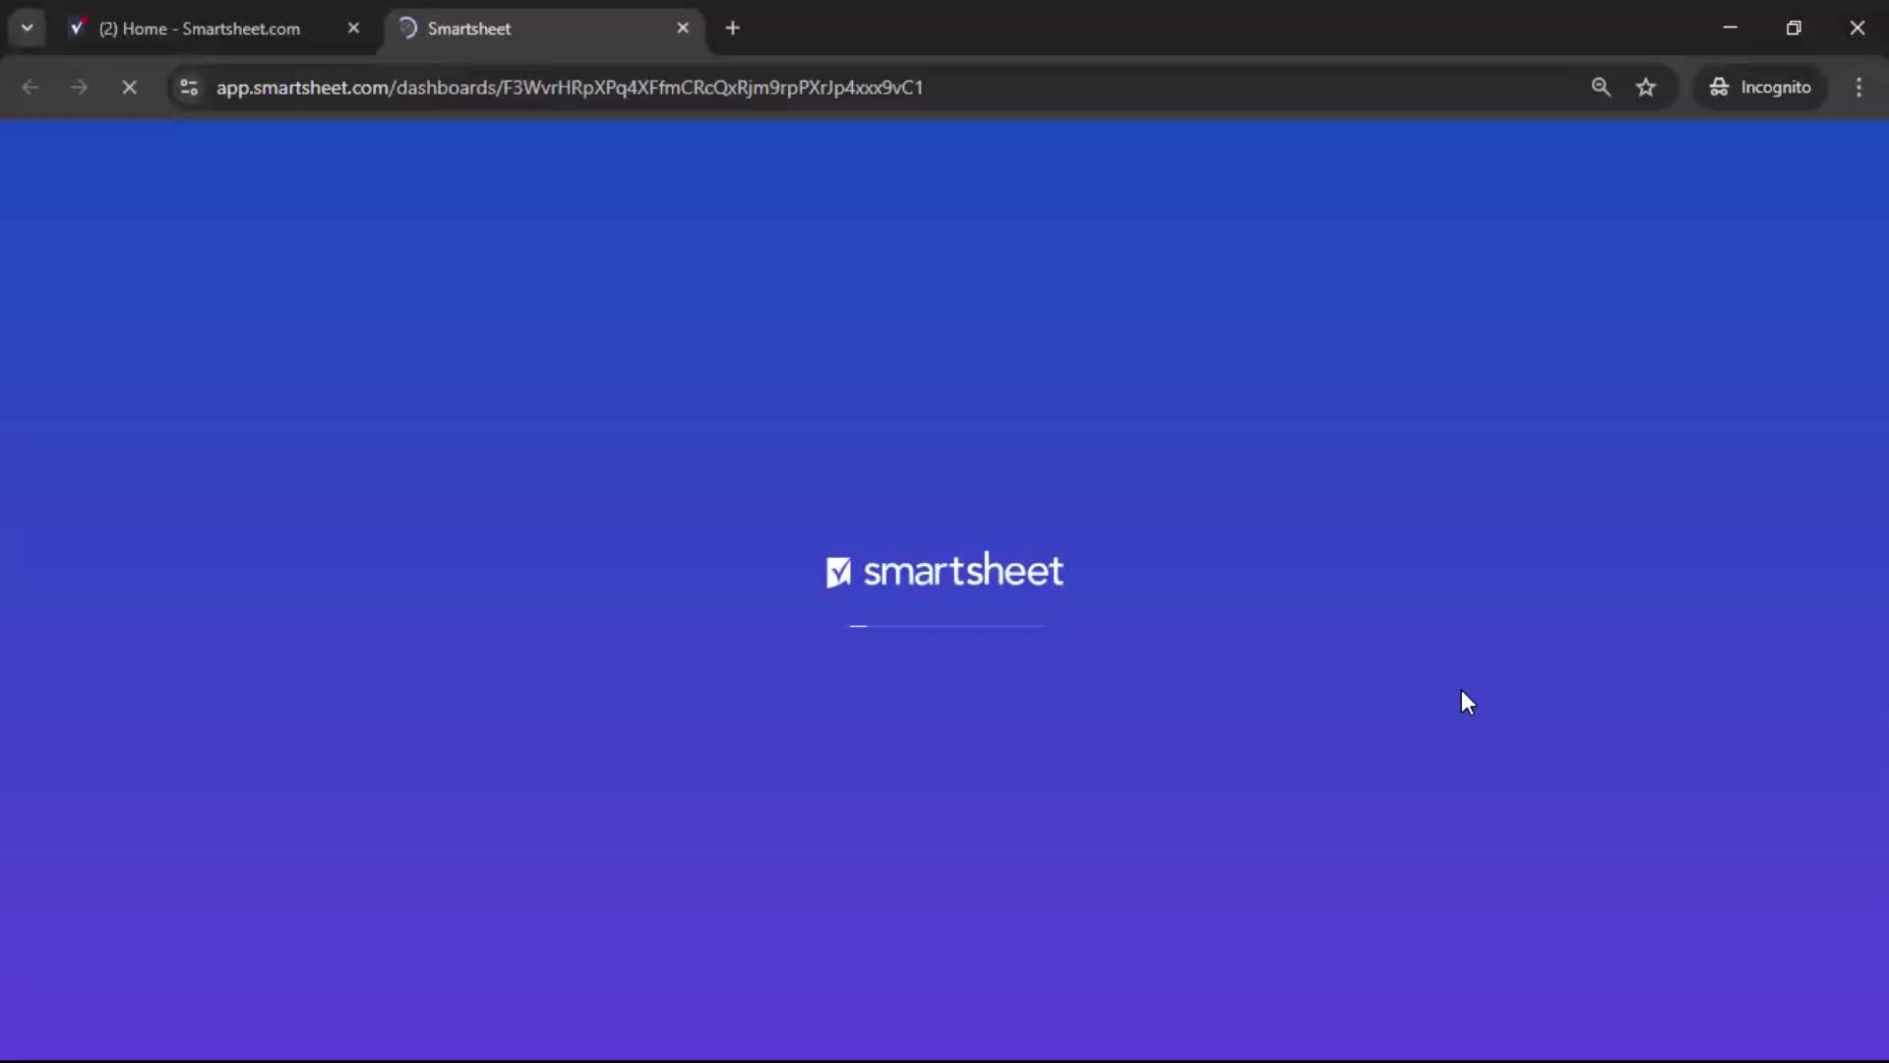Switch to the Home - Smartsheet.com tab
The width and height of the screenshot is (1889, 1063).
[x=197, y=28]
